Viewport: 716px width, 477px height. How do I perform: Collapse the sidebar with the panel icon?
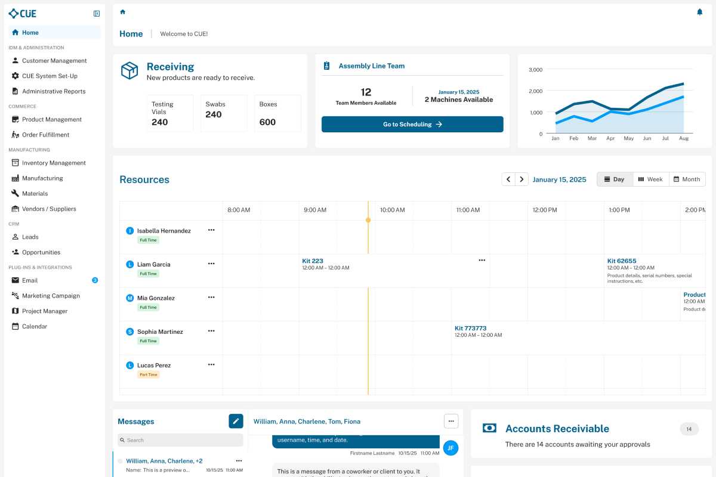97,14
